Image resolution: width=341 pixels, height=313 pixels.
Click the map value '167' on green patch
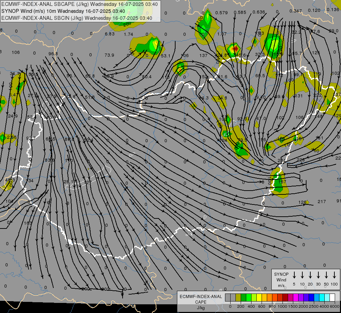pos(282,182)
